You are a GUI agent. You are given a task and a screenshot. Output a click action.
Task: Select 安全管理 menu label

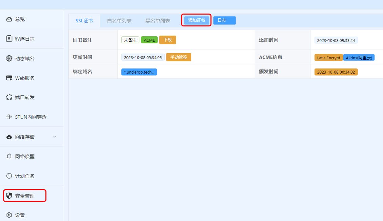25,196
